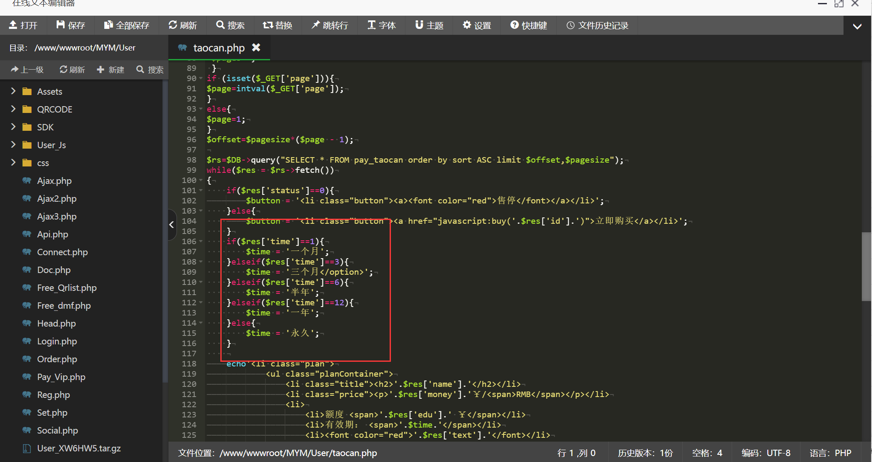The image size is (872, 462).
Task: Expand the css folder
Action: coord(13,163)
